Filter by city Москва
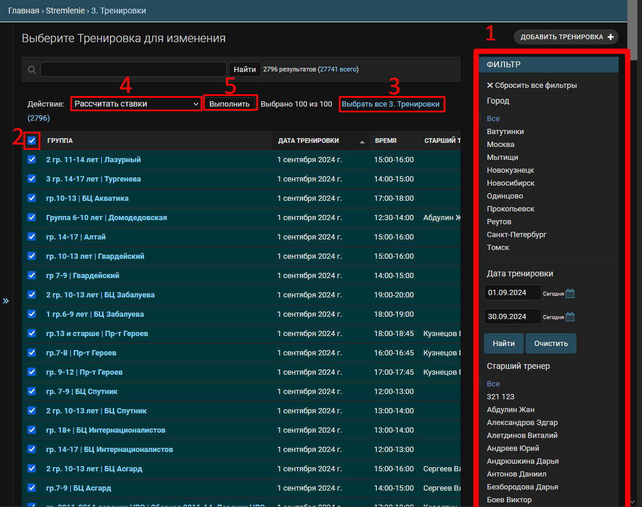Image resolution: width=642 pixels, height=507 pixels. pyautogui.click(x=500, y=144)
